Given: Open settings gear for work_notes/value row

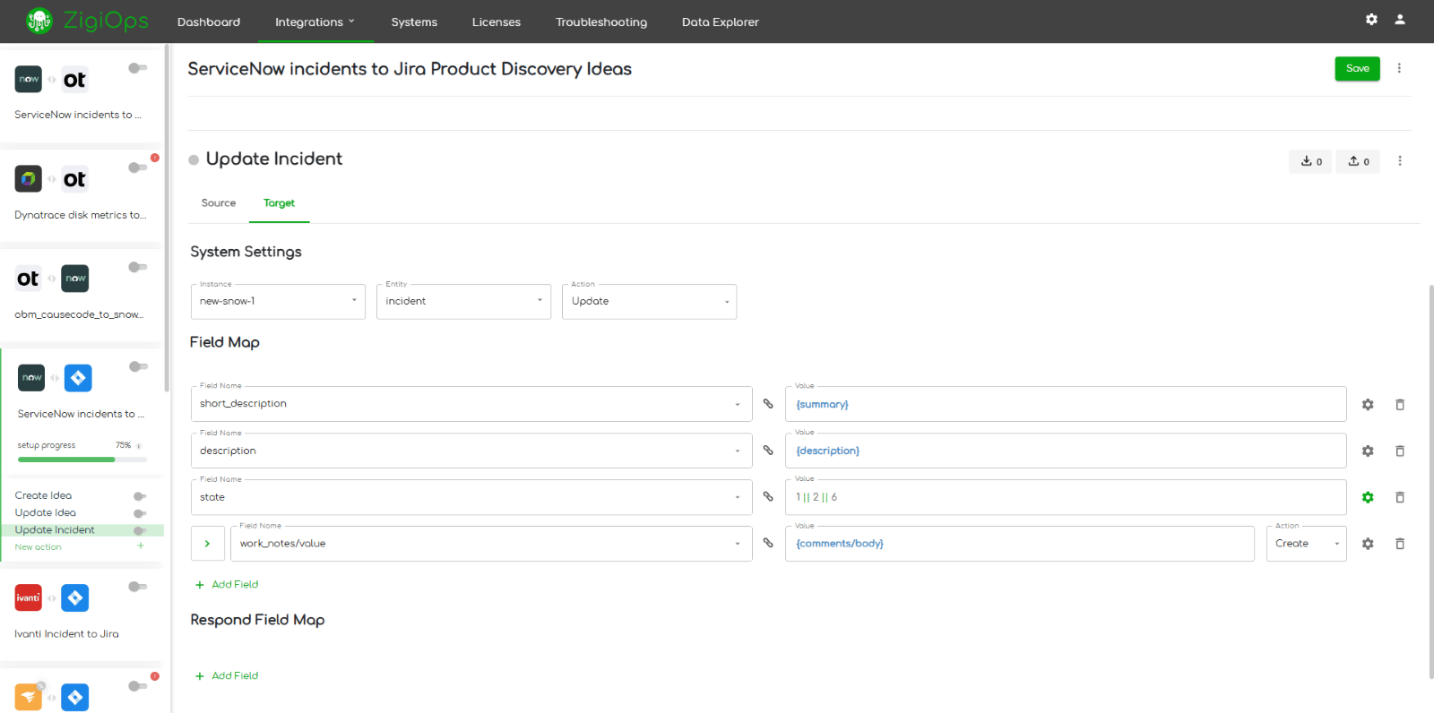Looking at the screenshot, I should point(1368,544).
